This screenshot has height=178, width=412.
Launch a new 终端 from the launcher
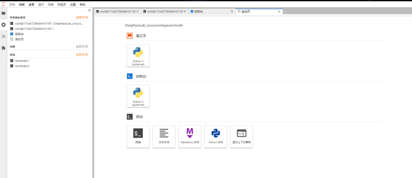(138, 137)
